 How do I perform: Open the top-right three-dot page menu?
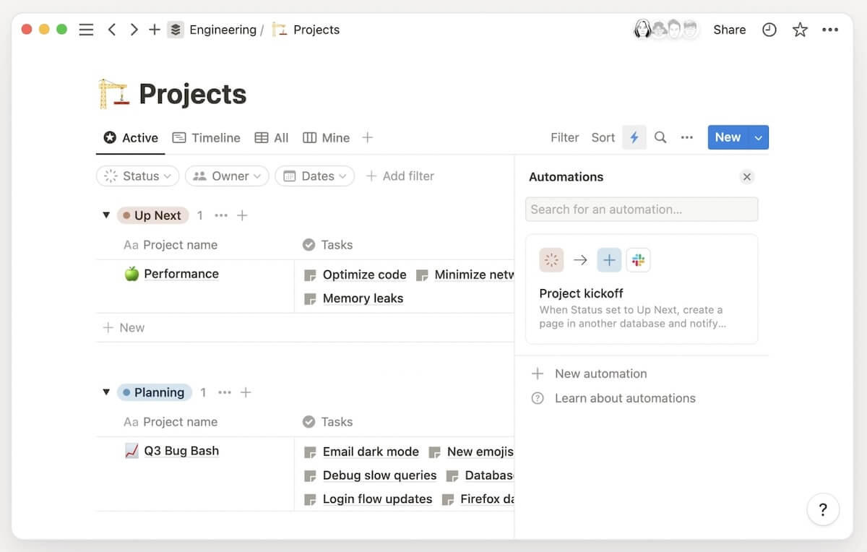(x=830, y=30)
